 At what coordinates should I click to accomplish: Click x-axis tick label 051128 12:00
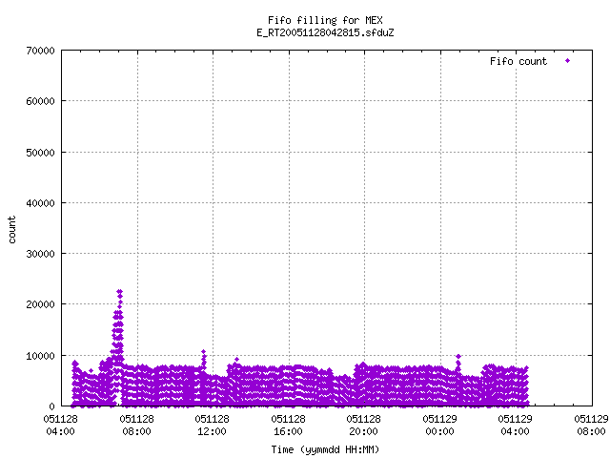[x=212, y=426]
